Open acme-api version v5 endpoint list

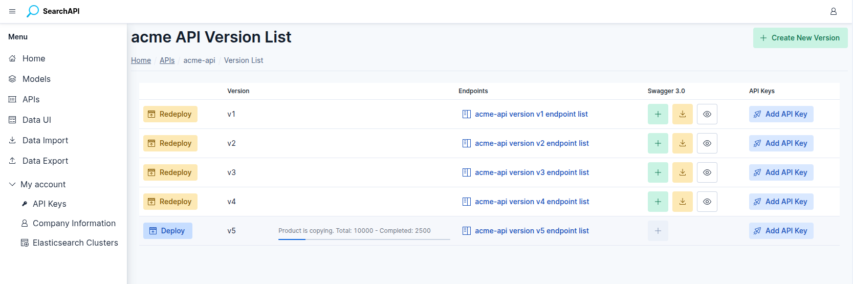[x=532, y=231]
